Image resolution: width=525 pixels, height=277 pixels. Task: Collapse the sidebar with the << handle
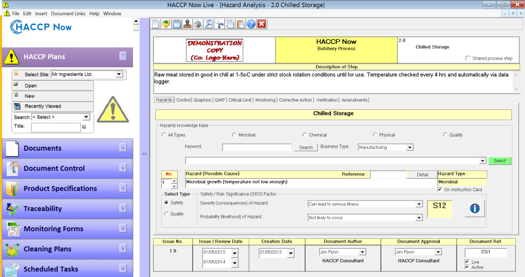[x=144, y=154]
